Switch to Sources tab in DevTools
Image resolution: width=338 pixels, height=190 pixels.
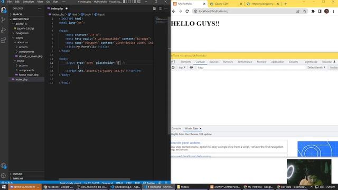(214, 62)
